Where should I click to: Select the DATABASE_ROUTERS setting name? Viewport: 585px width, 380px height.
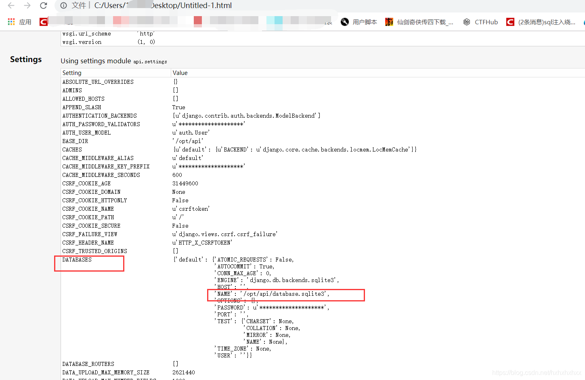coord(88,364)
